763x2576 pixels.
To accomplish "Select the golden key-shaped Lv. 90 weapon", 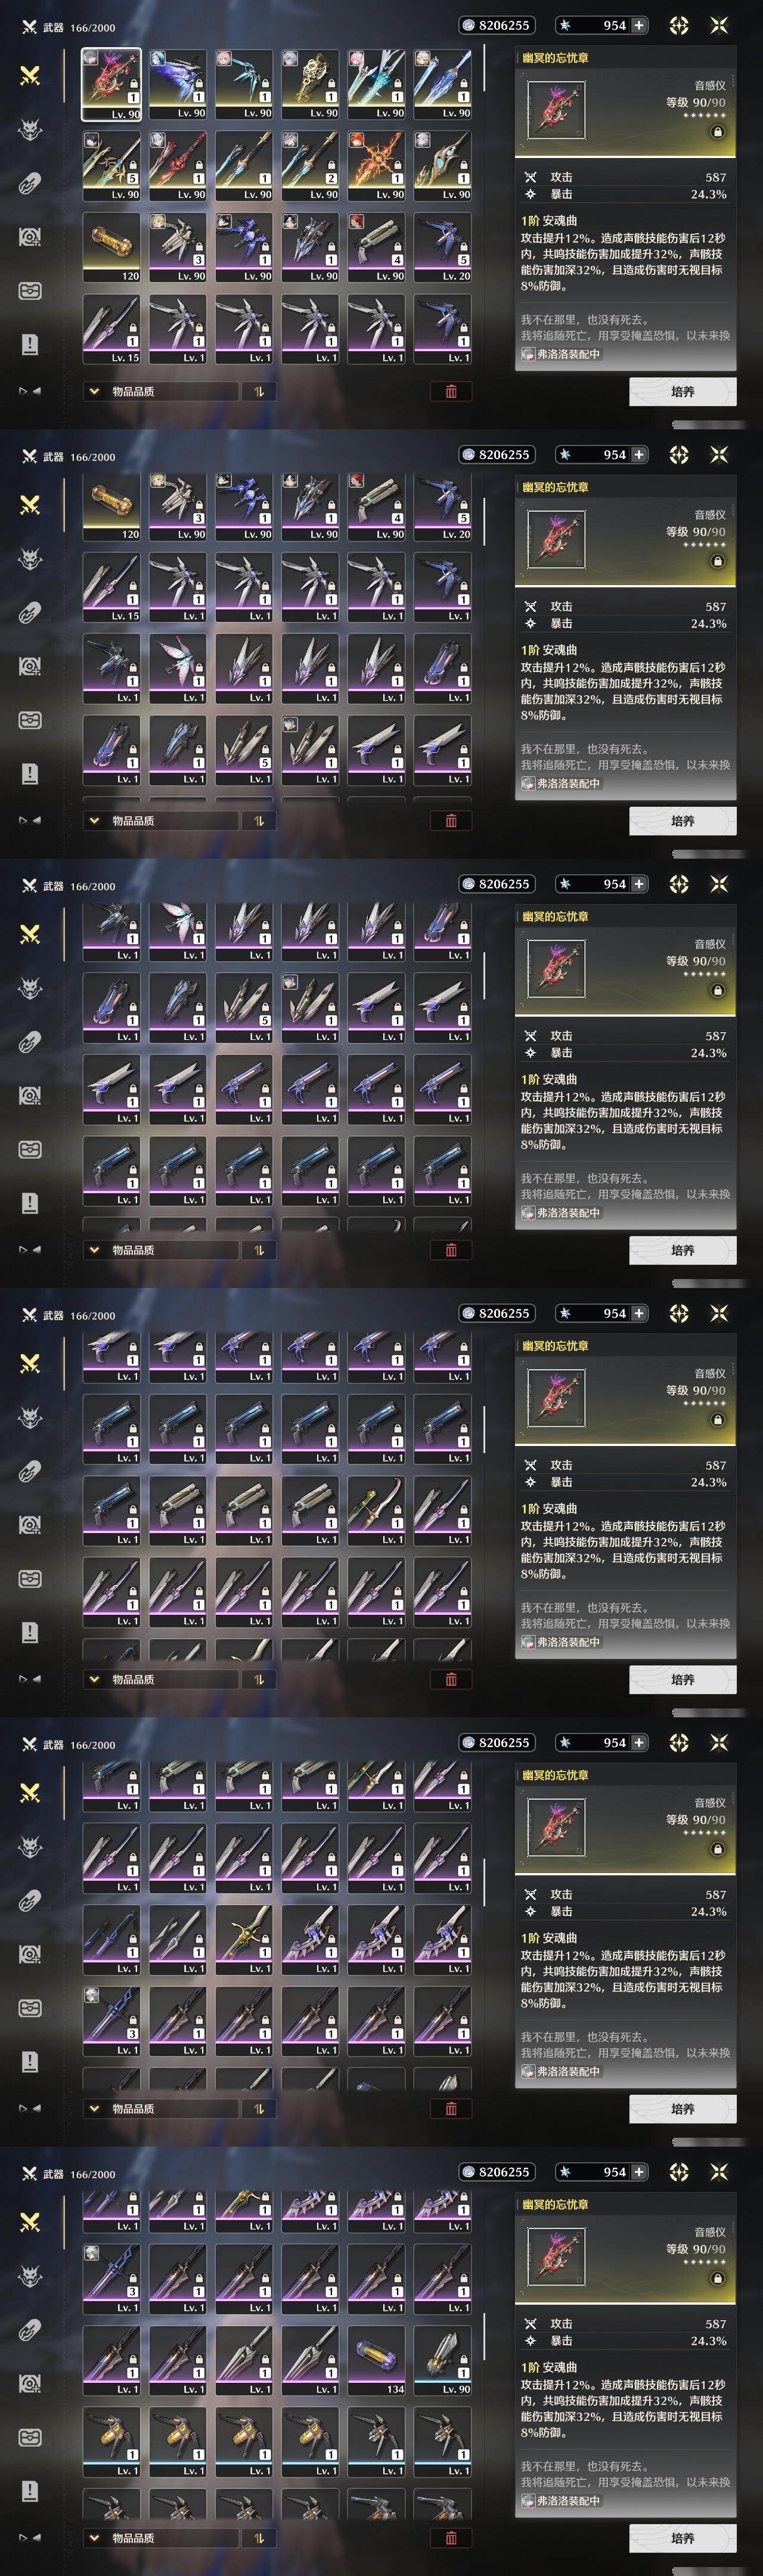I will pyautogui.click(x=310, y=84).
